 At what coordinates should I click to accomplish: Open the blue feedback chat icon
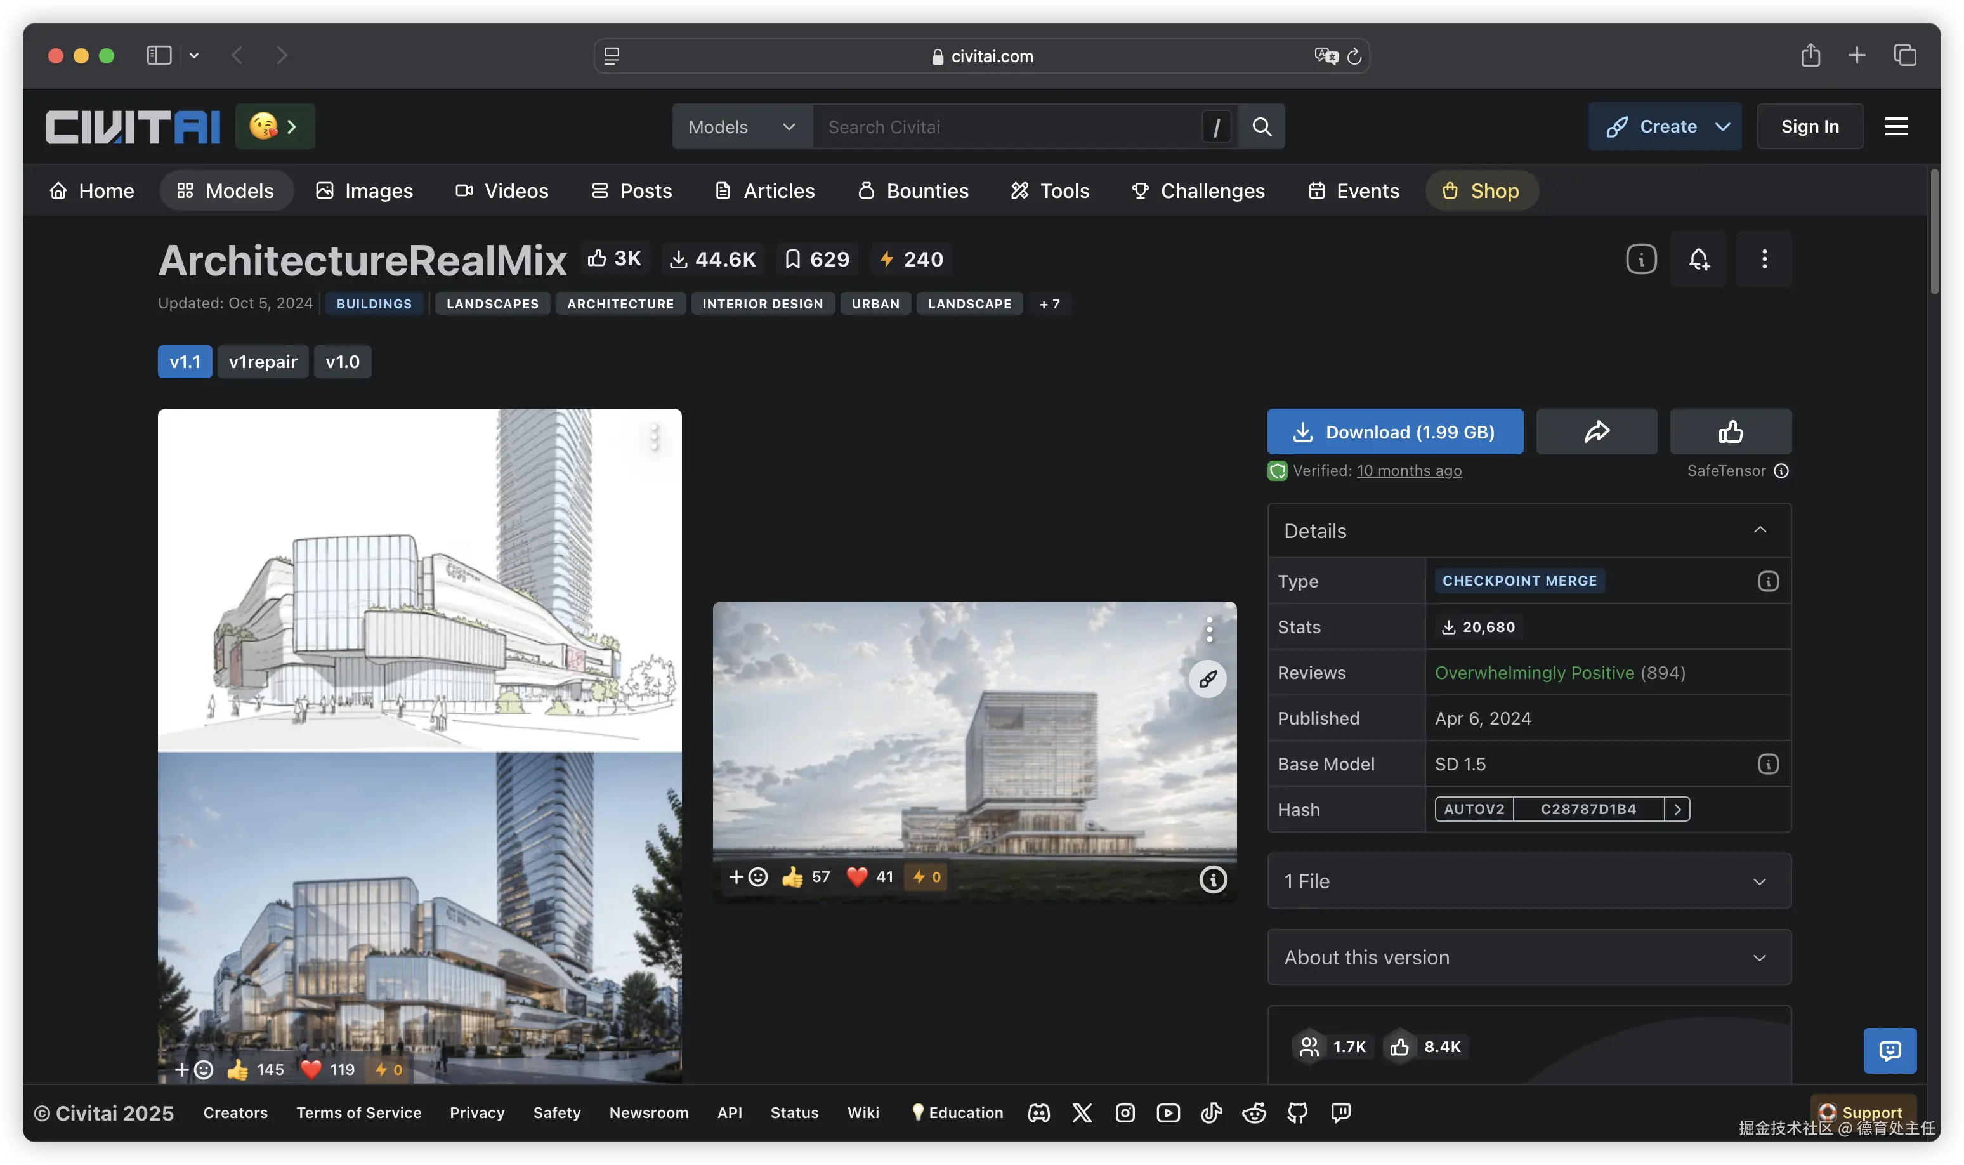point(1889,1050)
